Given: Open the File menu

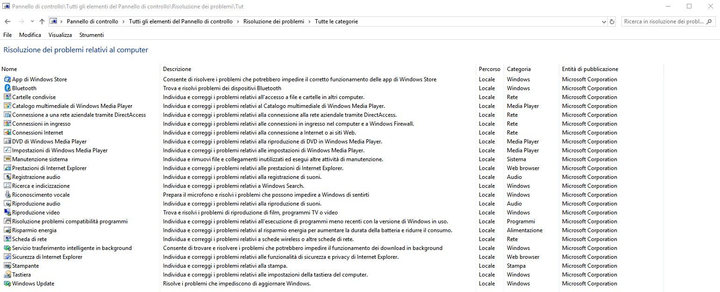Looking at the screenshot, I should [x=7, y=35].
